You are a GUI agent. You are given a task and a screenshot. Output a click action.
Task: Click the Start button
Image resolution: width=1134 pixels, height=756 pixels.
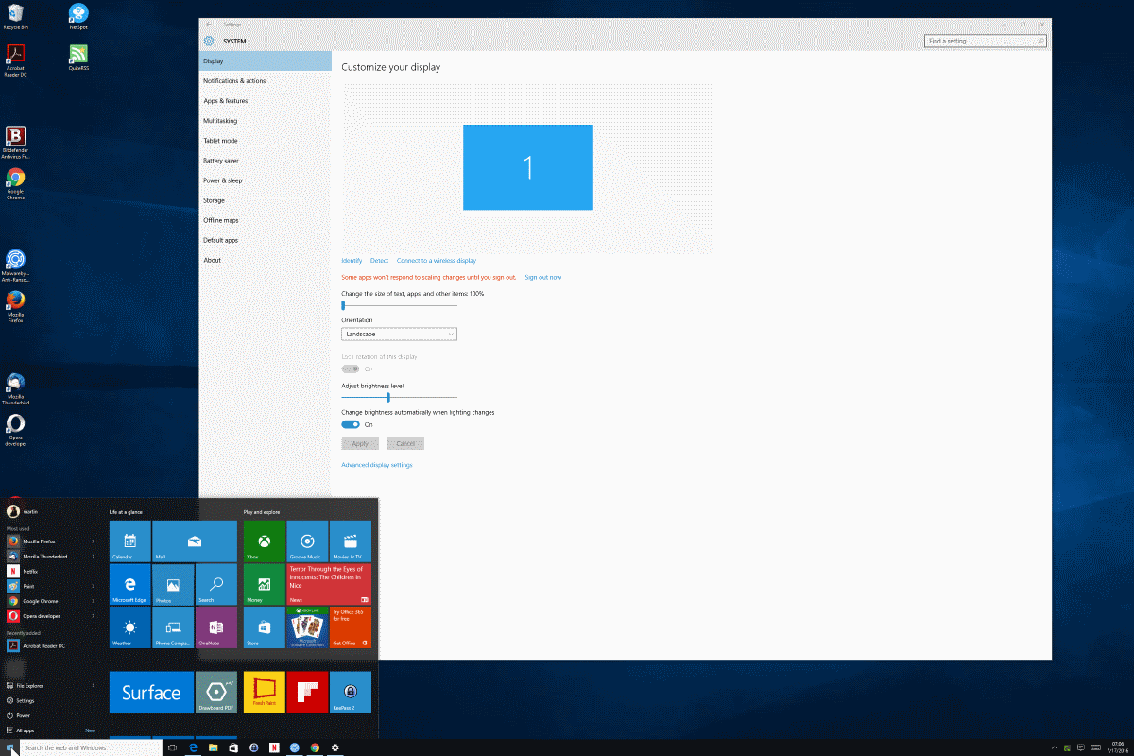coord(10,747)
